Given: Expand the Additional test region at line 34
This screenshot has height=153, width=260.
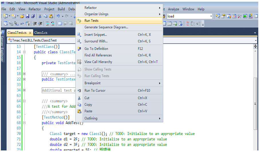Looking at the screenshot, I should pyautogui.click(x=24, y=90).
